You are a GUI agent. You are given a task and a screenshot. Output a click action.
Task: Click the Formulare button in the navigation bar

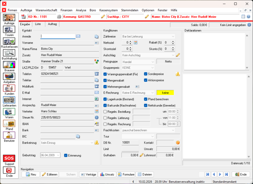[126, 174]
